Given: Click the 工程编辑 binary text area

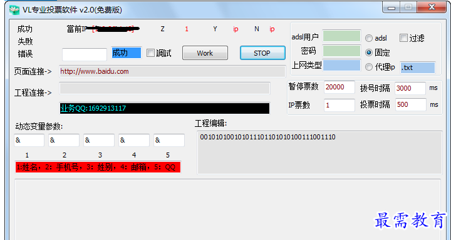Looking at the screenshot, I should [319, 152].
